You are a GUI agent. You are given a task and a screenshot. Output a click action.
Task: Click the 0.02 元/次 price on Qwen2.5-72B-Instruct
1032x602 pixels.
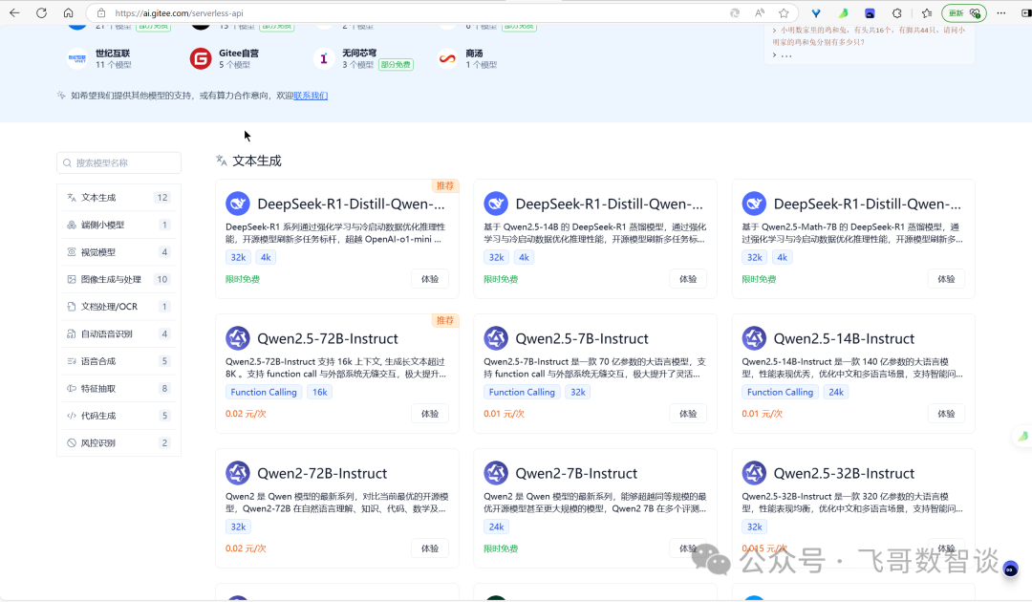tap(246, 414)
